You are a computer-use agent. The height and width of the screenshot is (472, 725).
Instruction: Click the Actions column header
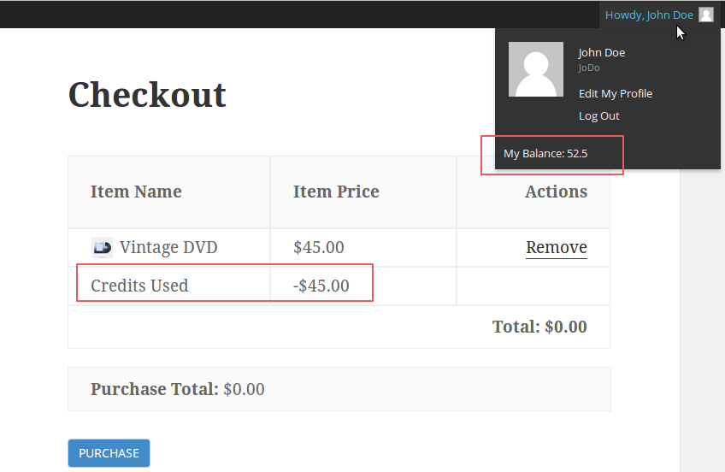coord(556,192)
